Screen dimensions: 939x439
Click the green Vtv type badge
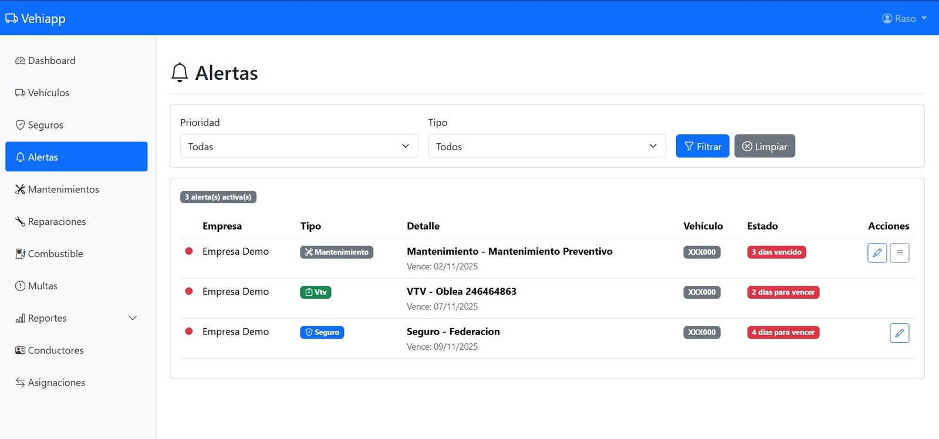coord(316,292)
